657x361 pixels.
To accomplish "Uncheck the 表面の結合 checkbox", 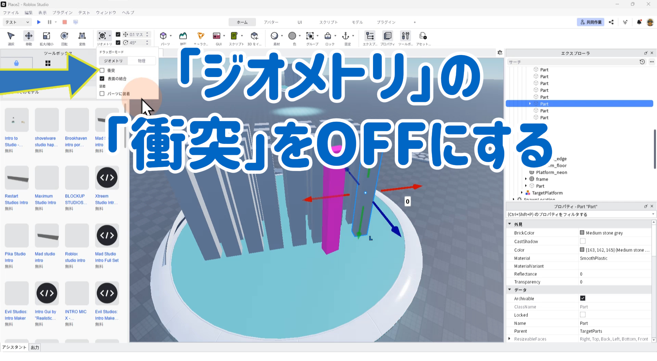I will (102, 79).
